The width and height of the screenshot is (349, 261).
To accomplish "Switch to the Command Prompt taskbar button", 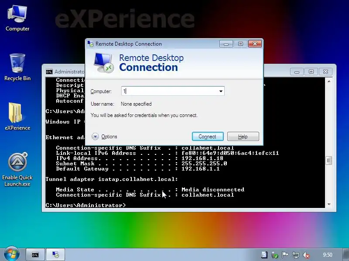I will click(35, 255).
